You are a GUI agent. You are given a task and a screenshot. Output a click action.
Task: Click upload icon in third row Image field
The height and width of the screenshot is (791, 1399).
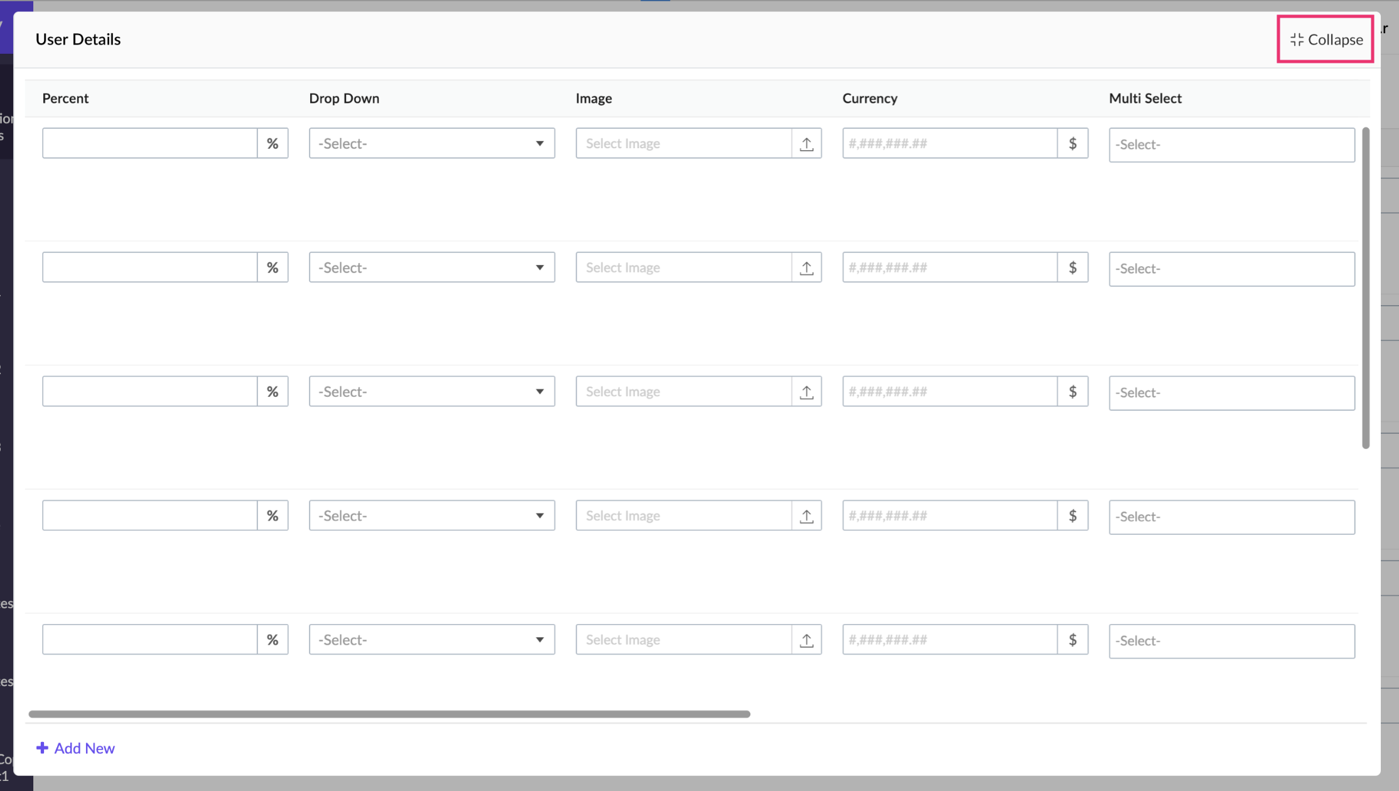pyautogui.click(x=806, y=392)
